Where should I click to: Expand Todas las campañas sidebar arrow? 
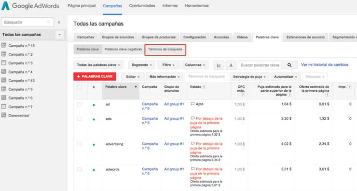click(60, 35)
